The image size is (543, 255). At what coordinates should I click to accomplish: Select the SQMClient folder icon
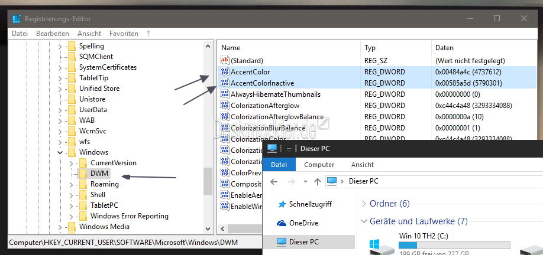tap(72, 57)
